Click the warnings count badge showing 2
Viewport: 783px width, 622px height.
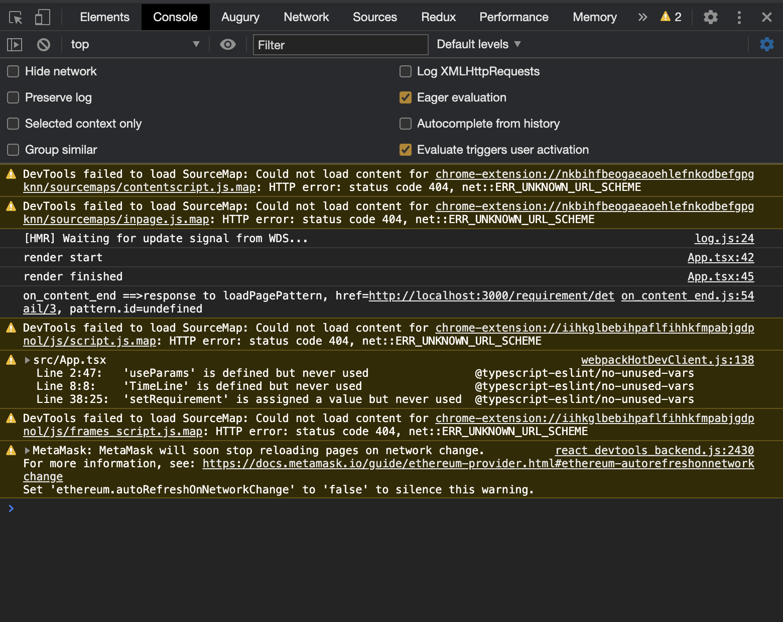pyautogui.click(x=671, y=17)
